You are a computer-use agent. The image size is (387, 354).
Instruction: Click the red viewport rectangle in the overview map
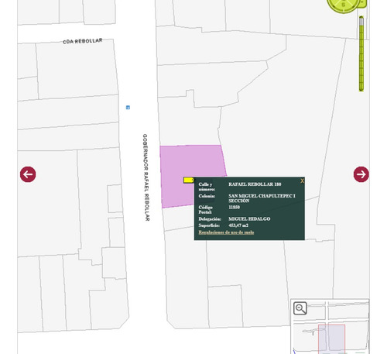(x=331, y=339)
